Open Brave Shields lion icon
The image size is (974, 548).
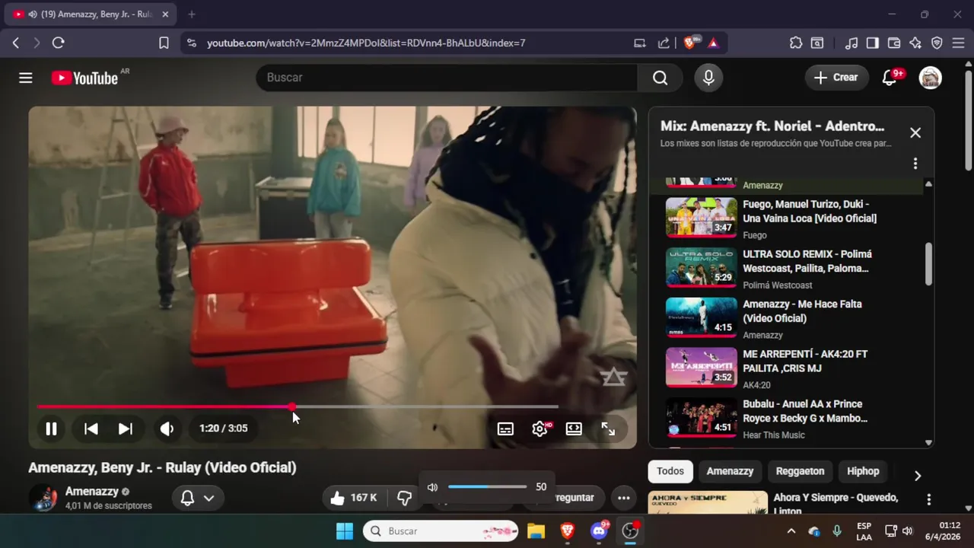point(690,43)
